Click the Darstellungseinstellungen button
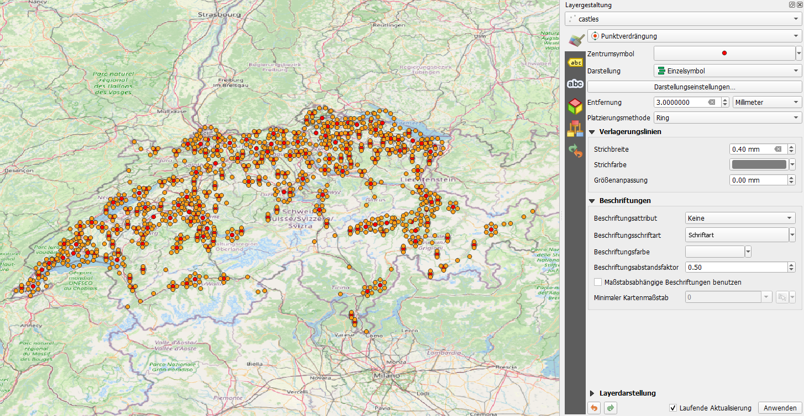 694,87
